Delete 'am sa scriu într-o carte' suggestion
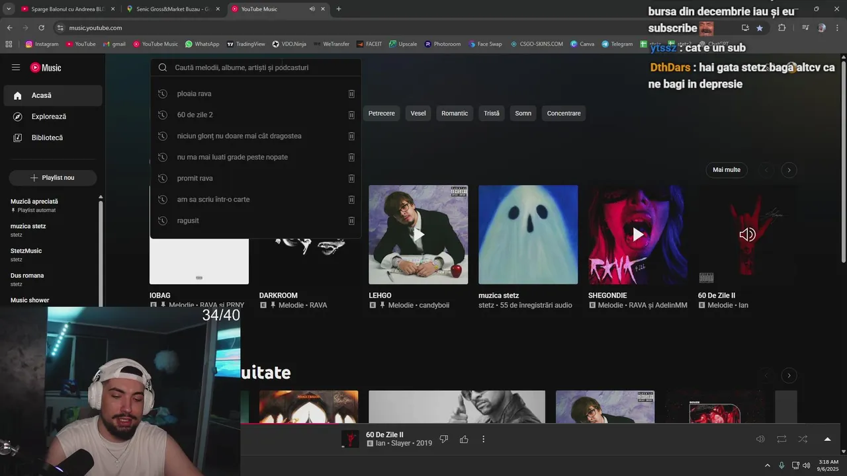 point(351,200)
